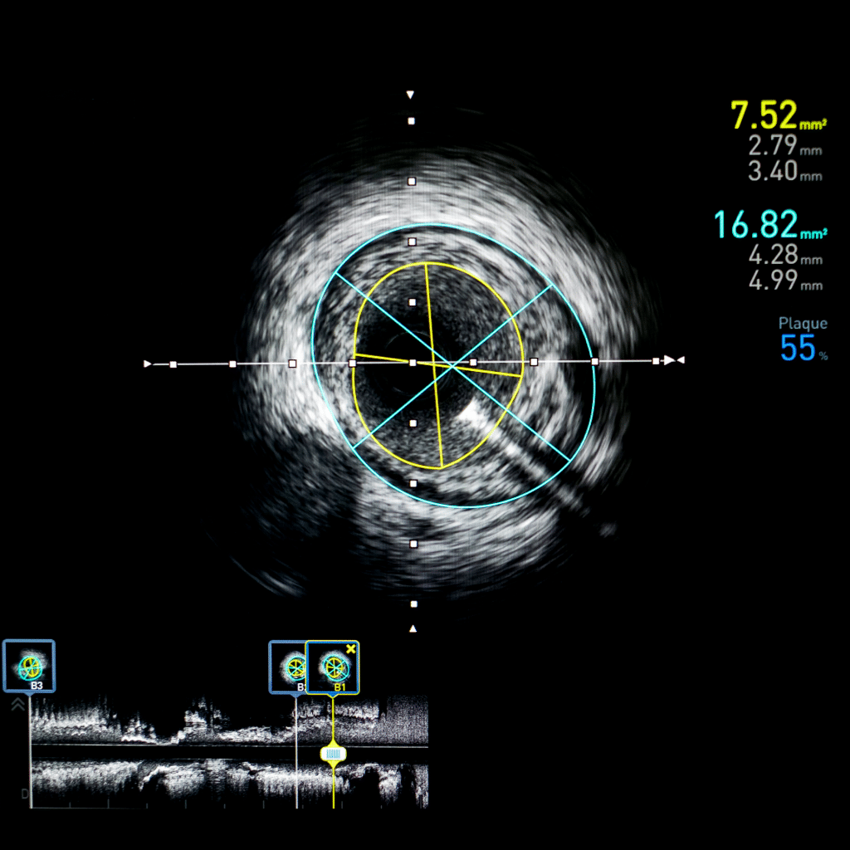850x850 pixels.
Task: Click the center square marker where axes cross
Action: click(413, 363)
